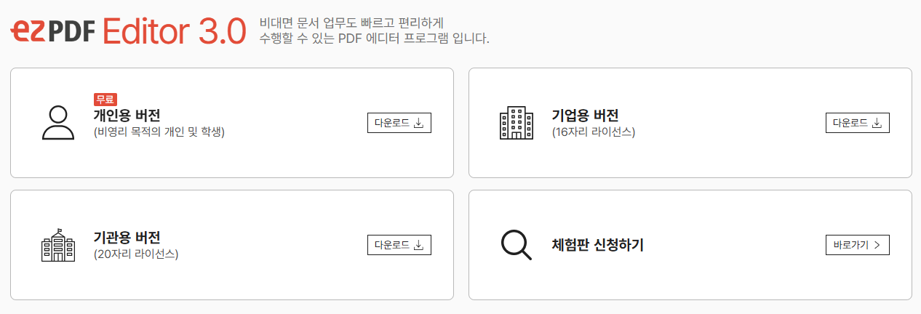Click the Editor 3.0 heading
This screenshot has height=314, width=921.
point(175,31)
